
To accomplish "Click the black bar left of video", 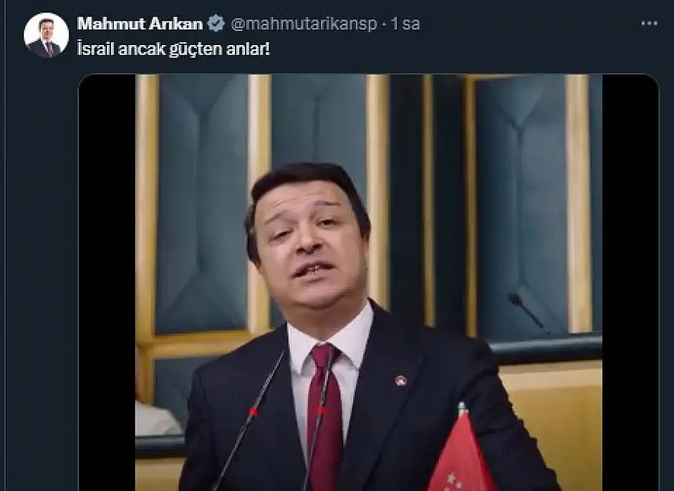I will click(107, 282).
